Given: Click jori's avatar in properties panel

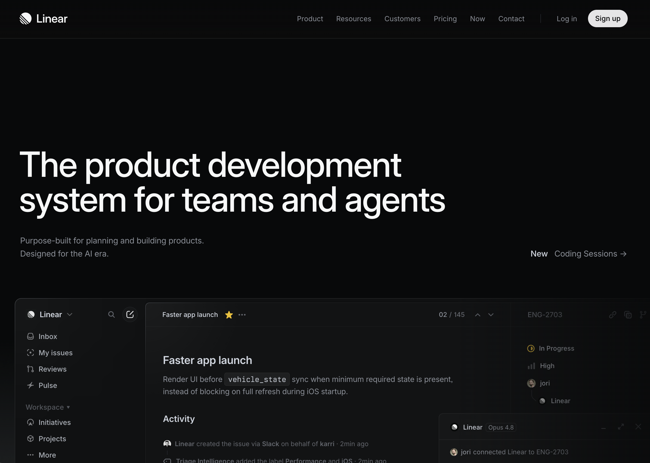Looking at the screenshot, I should 531,383.
